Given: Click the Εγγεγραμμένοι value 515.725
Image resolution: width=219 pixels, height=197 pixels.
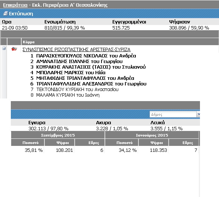Looking at the screenshot, I should click(x=121, y=28).
